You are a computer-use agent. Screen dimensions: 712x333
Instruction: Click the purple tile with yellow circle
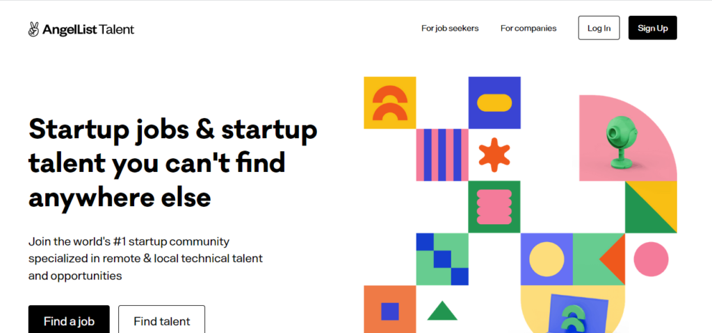(x=547, y=259)
